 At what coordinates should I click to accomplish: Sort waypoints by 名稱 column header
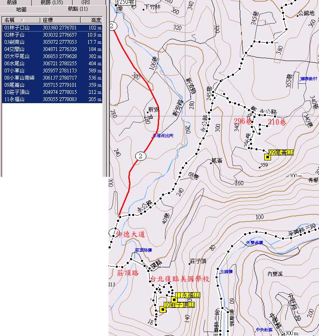click(x=21, y=20)
